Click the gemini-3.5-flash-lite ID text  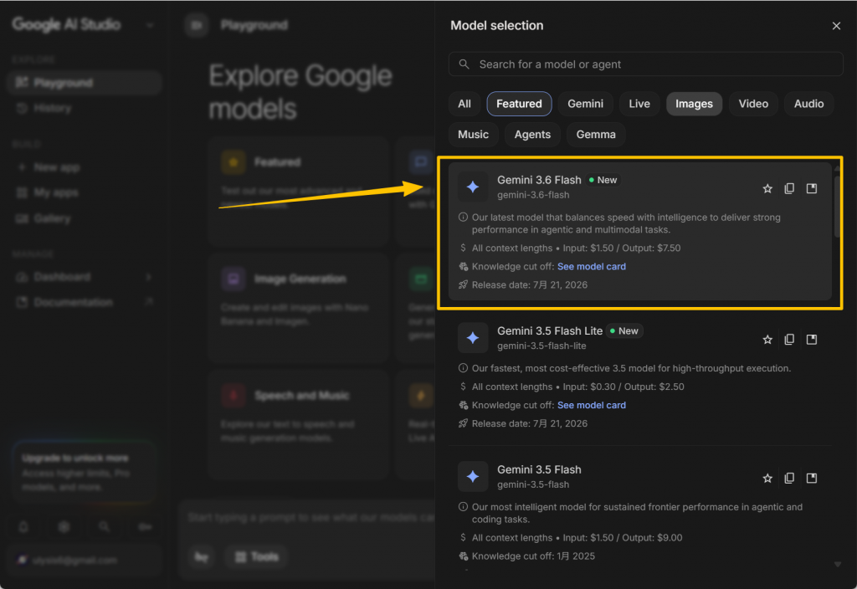click(541, 346)
